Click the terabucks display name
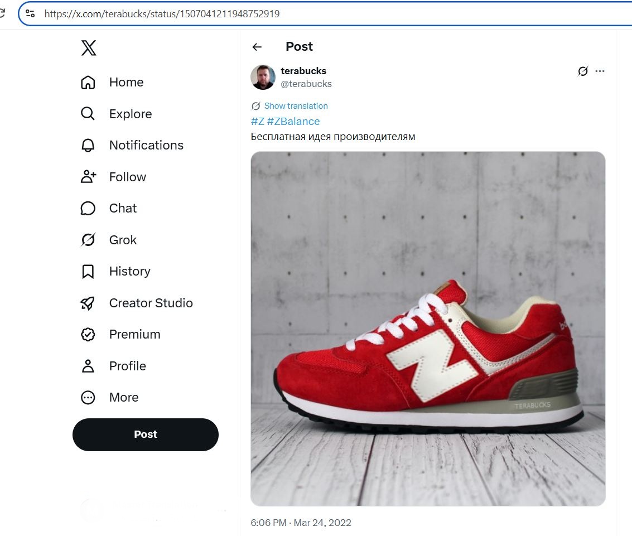 point(303,71)
